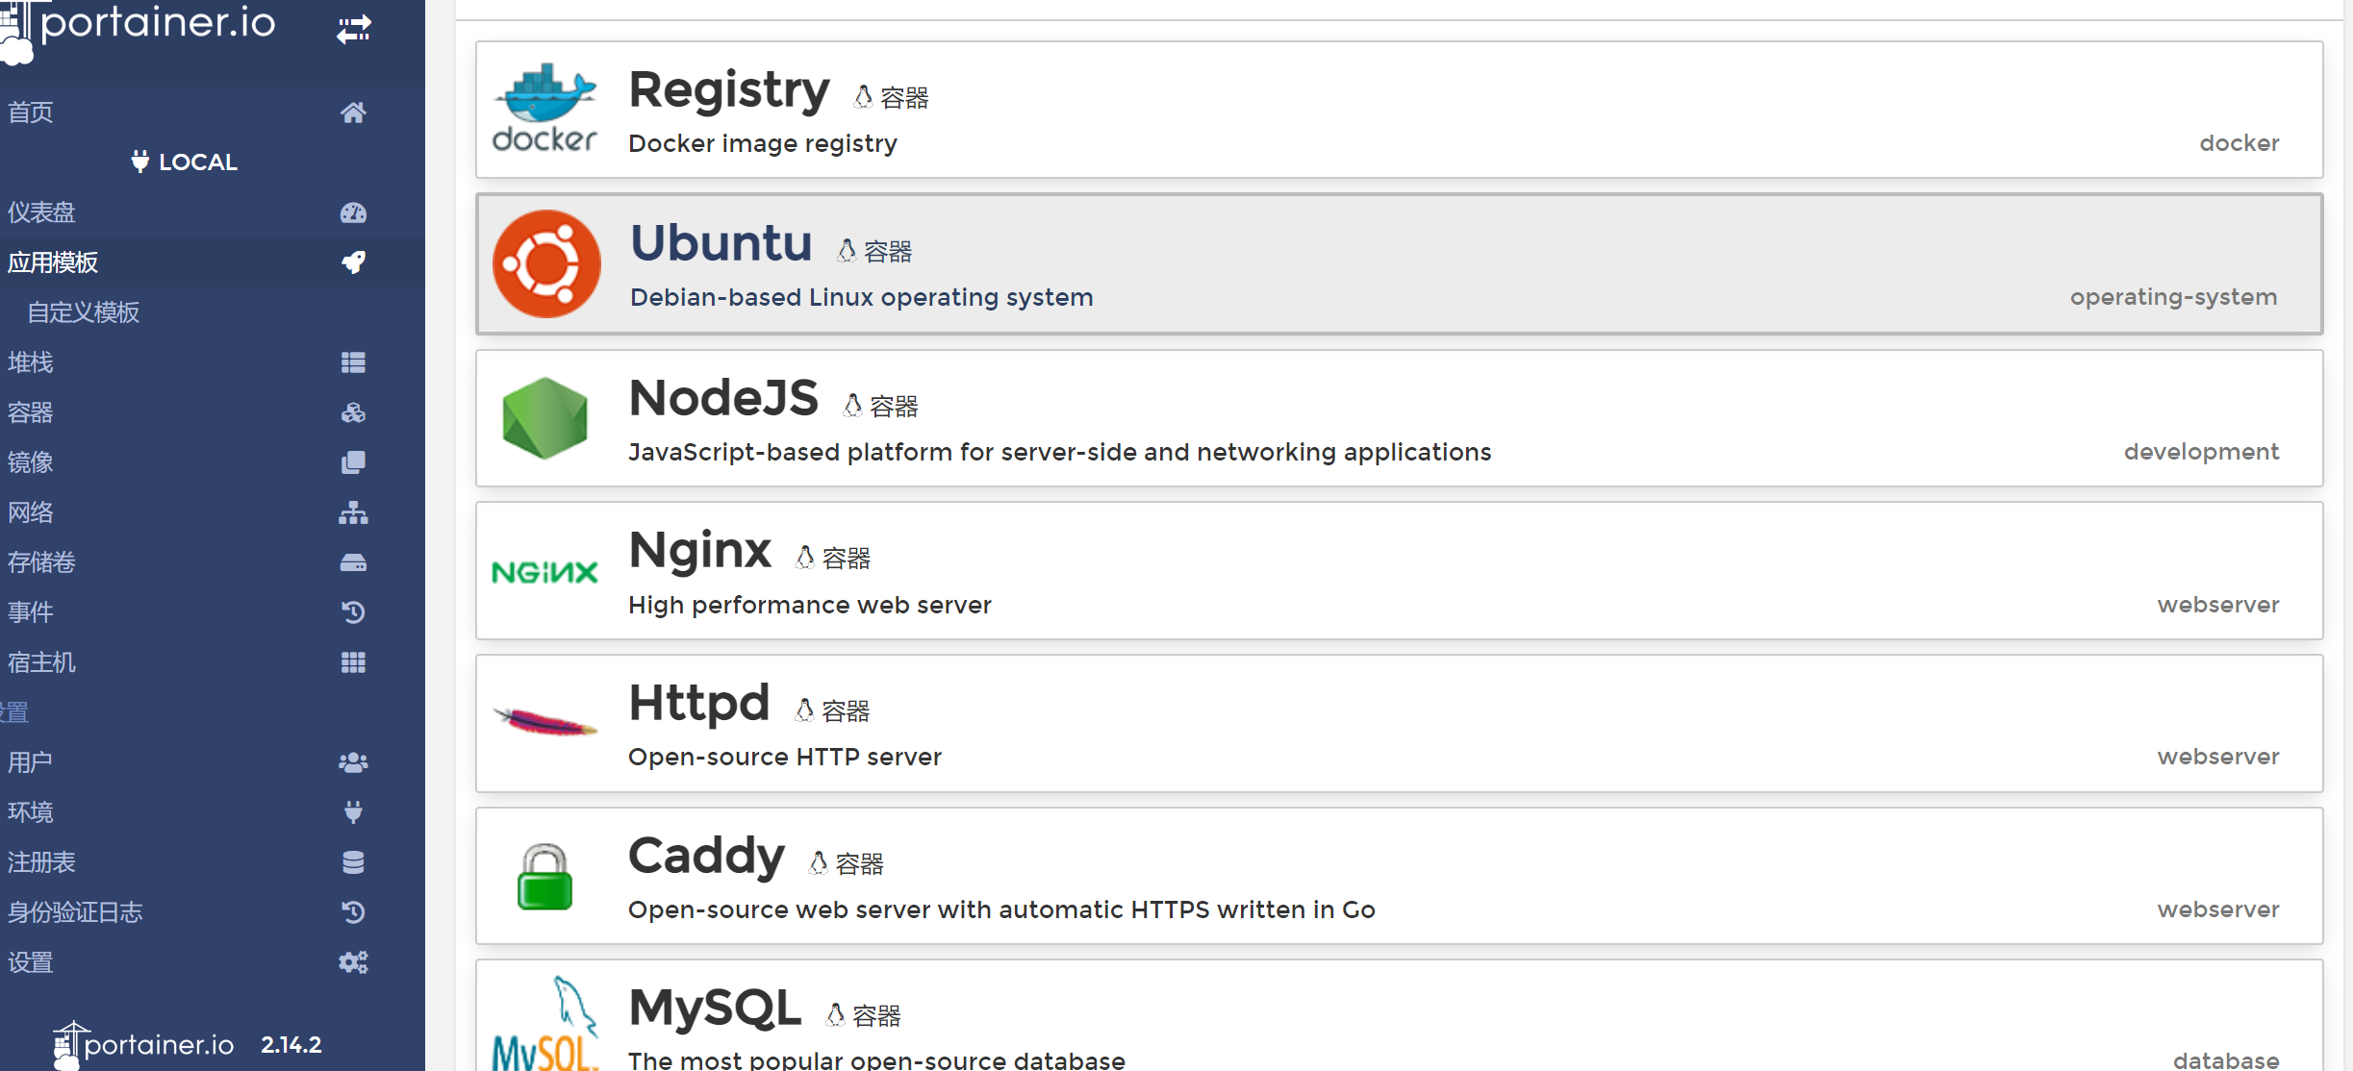The width and height of the screenshot is (2353, 1071).
Task: Click the plug icon beside 环境
Action: click(353, 812)
